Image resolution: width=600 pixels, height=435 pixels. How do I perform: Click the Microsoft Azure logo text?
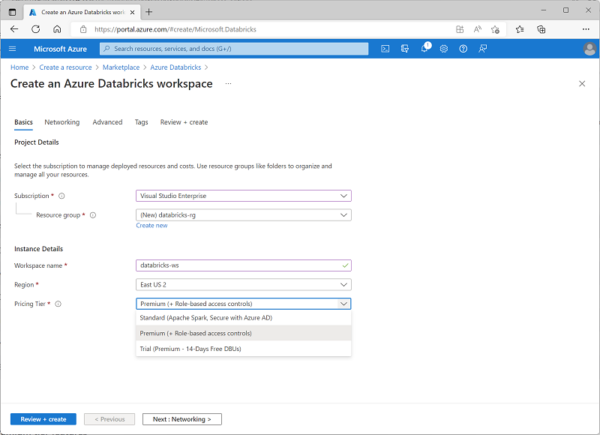tap(60, 49)
